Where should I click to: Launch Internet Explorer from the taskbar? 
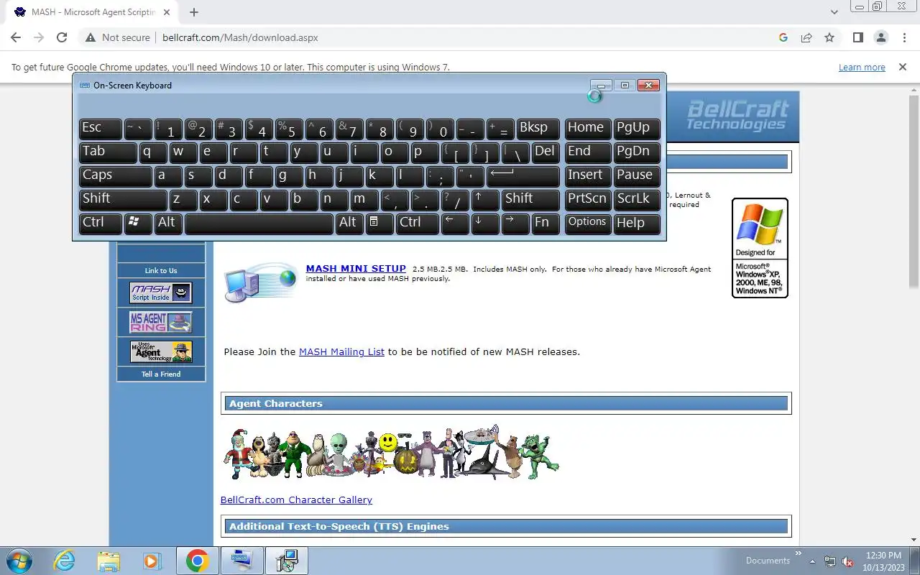pos(65,561)
